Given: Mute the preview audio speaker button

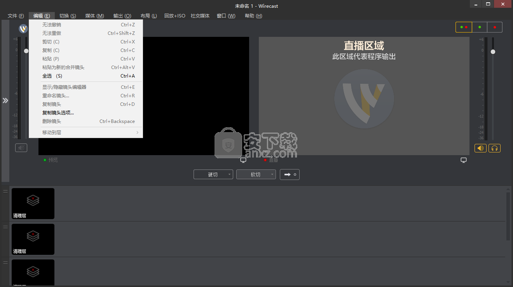Looking at the screenshot, I should point(21,148).
